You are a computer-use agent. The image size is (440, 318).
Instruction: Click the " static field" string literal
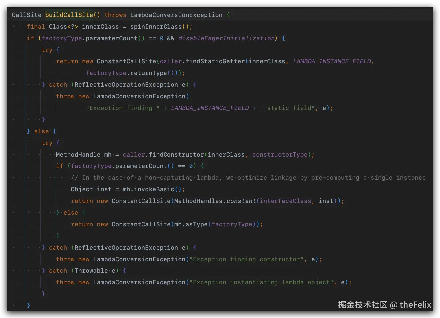click(287, 108)
